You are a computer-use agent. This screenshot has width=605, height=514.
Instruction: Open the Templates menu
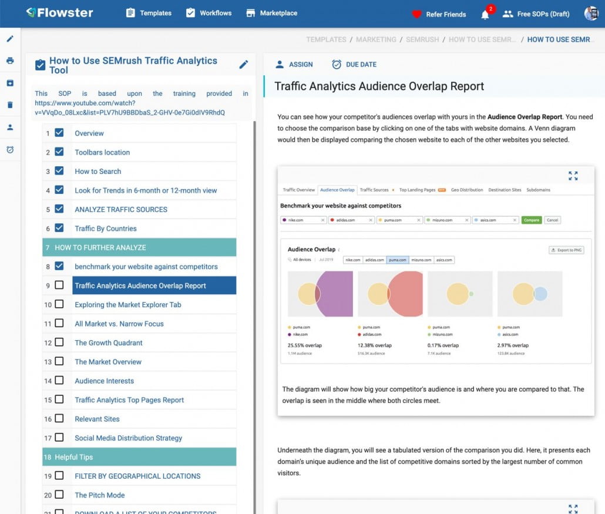(156, 13)
